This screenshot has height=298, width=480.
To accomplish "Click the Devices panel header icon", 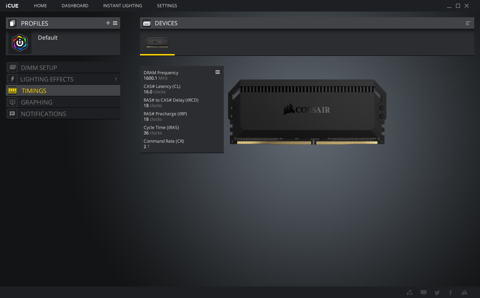I will coord(147,23).
